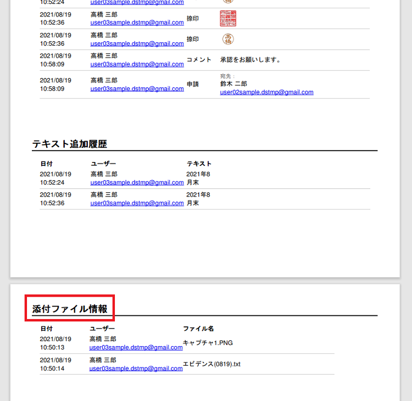Click the テキスト column header
This screenshot has width=412, height=401.
point(199,164)
